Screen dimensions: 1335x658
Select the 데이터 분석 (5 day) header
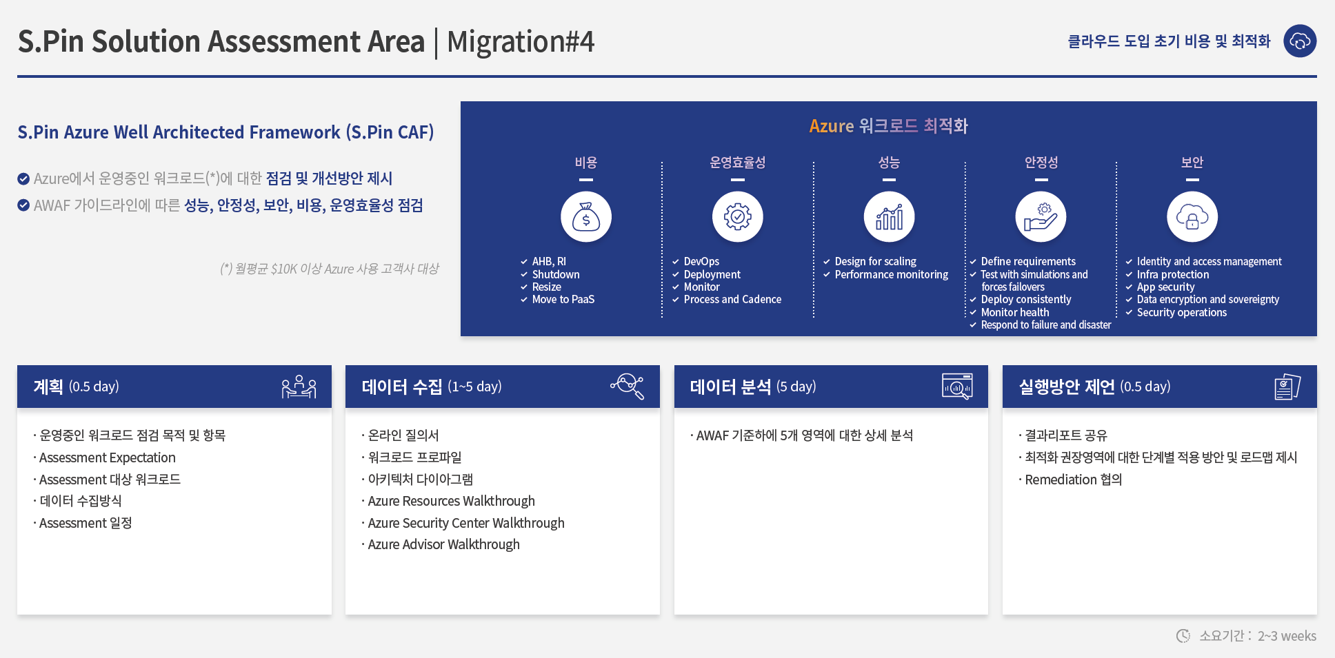[831, 387]
